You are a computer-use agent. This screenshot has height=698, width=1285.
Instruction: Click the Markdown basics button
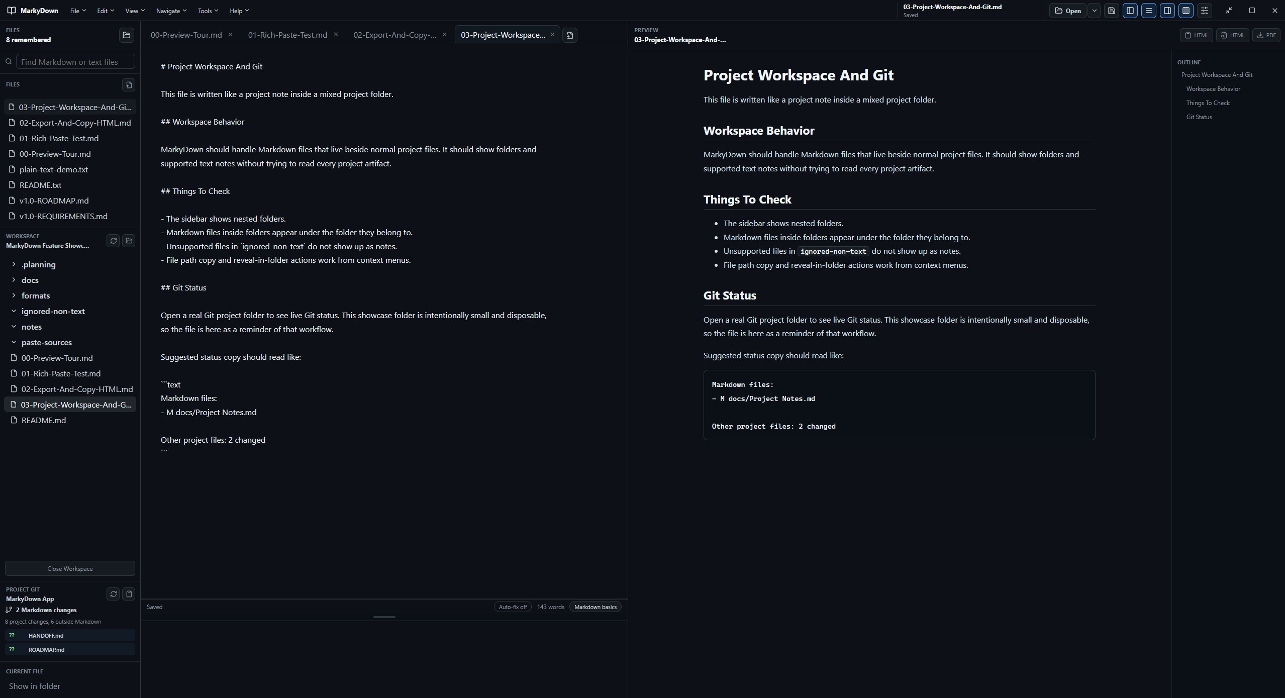tap(596, 607)
